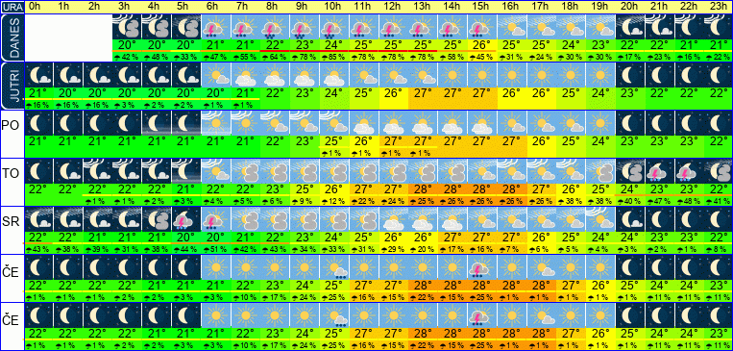Click the first ČE row 15h thunderstorm icon
733x351 pixels.
tap(481, 266)
